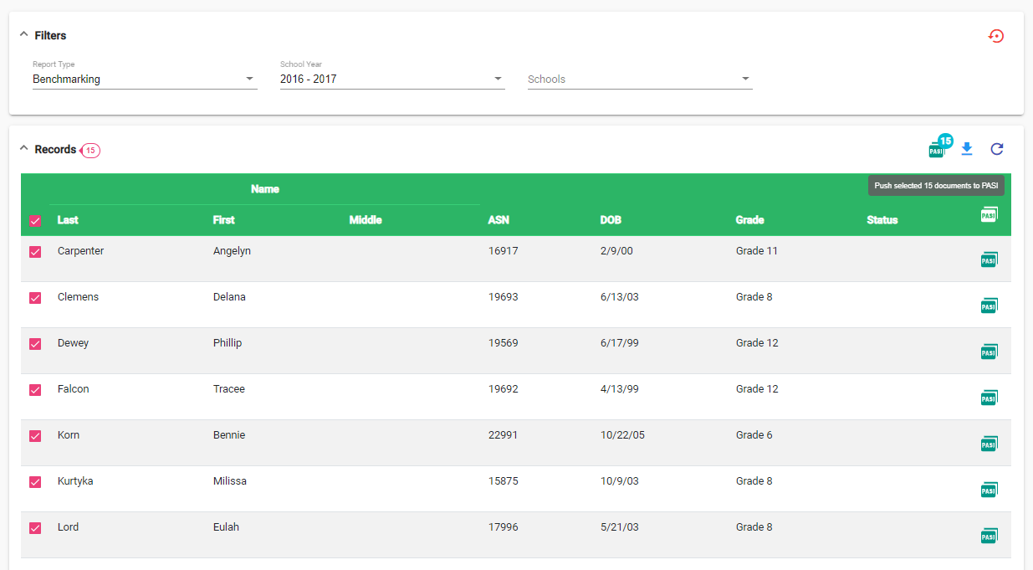Push Korn record to PASI
Screen dimensions: 1033x570
(x=989, y=444)
